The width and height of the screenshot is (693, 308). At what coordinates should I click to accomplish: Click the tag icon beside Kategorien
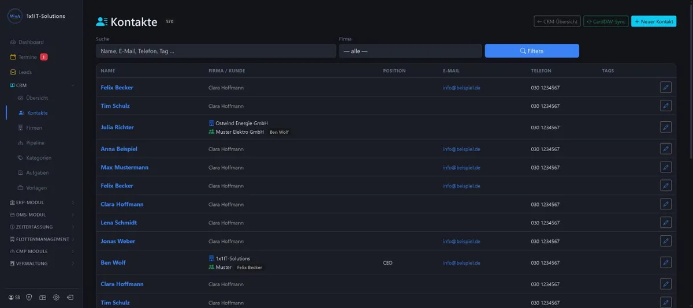(x=21, y=157)
